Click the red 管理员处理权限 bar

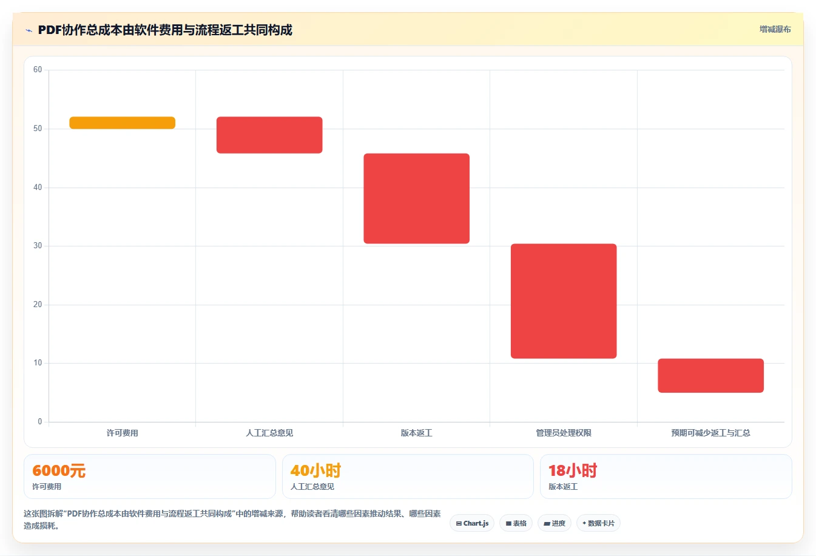(564, 301)
